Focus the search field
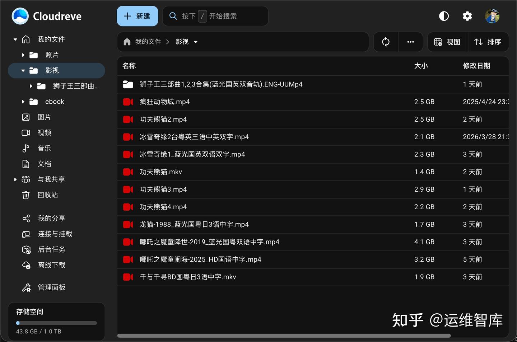Viewport: 517px width, 342px height. point(215,16)
